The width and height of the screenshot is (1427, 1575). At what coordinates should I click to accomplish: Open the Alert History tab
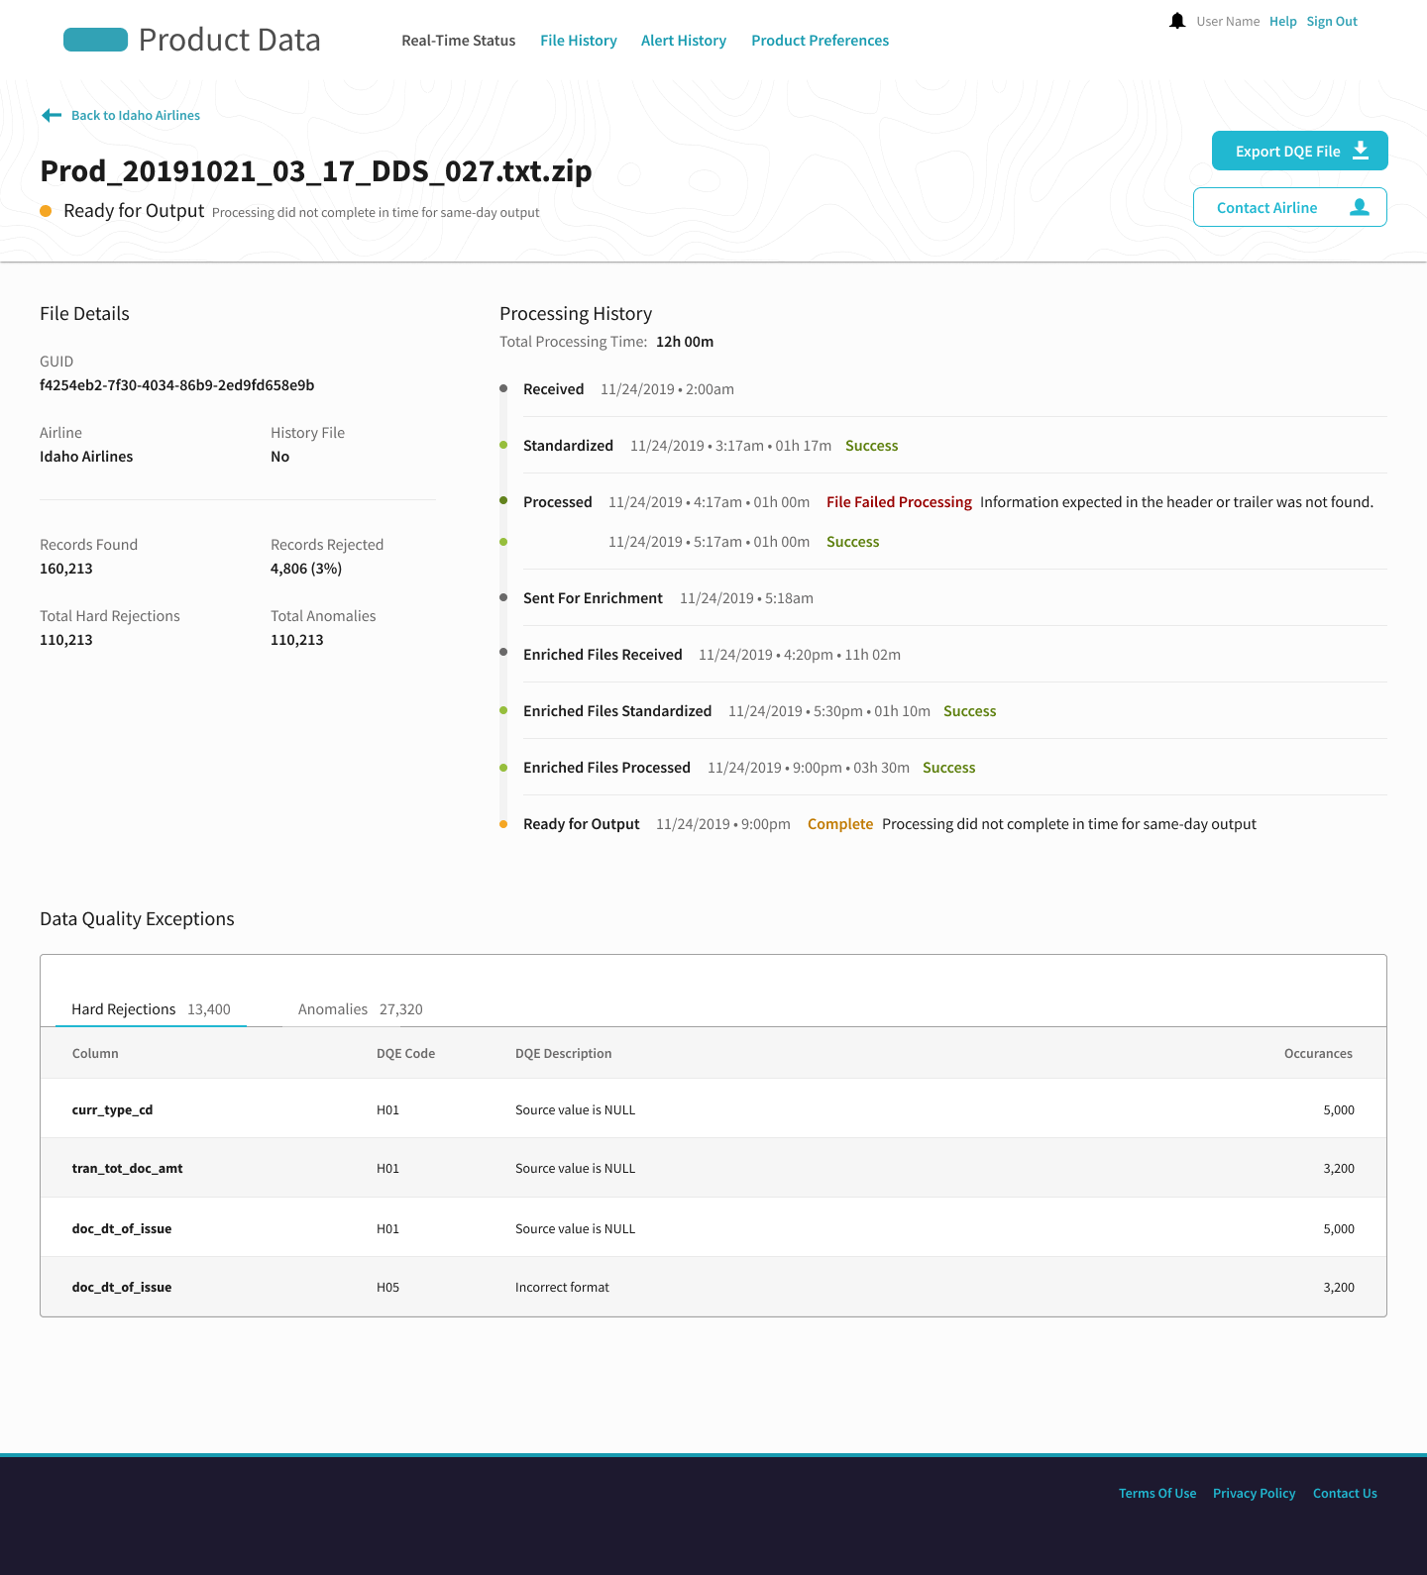pos(684,41)
